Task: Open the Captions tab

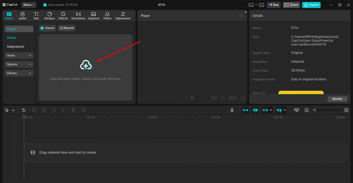Action: [x=93, y=16]
